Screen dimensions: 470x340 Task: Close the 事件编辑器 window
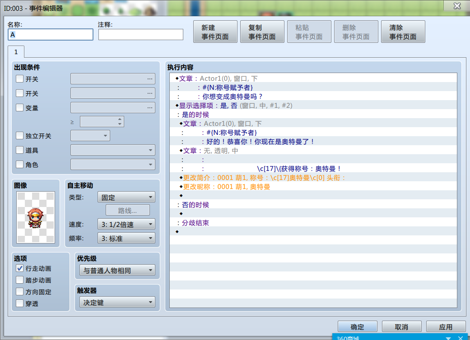[x=457, y=5]
